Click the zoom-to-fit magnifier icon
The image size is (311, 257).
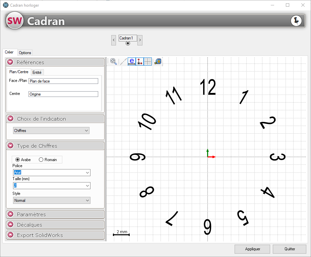click(114, 61)
